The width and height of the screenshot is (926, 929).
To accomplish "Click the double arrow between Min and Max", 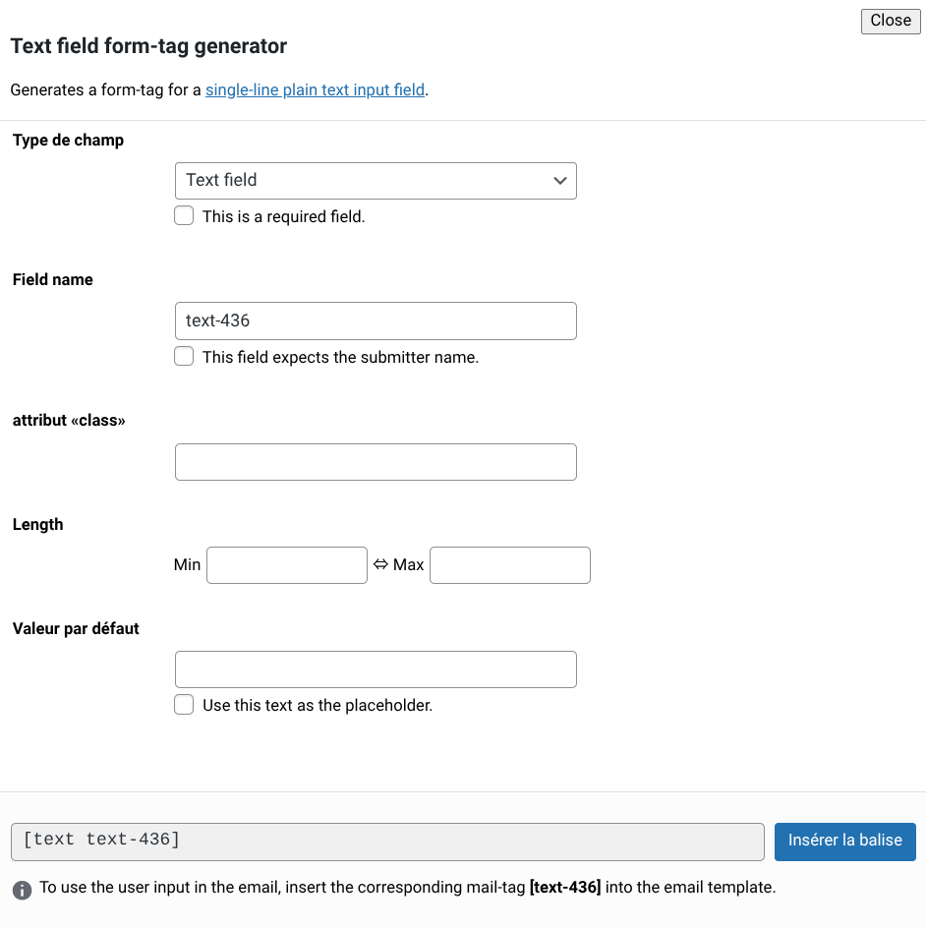I will pyautogui.click(x=381, y=565).
